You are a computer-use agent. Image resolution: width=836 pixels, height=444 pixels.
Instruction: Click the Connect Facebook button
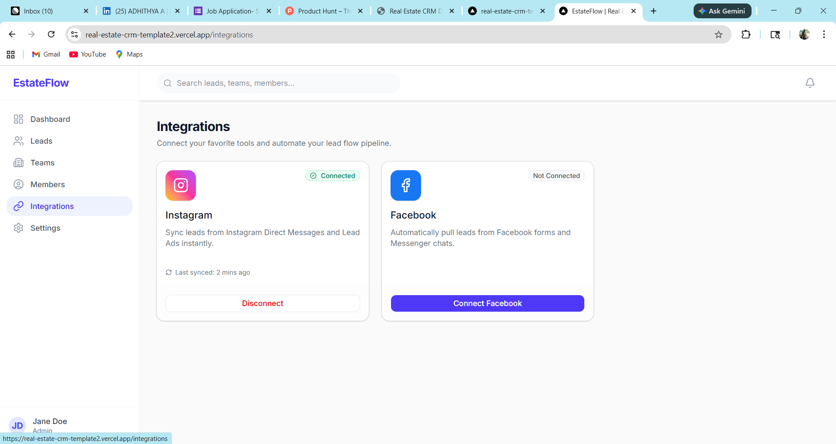[x=487, y=303]
